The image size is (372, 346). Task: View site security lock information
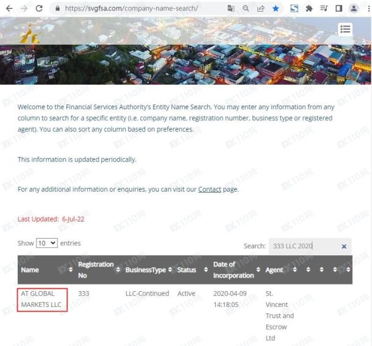point(57,9)
